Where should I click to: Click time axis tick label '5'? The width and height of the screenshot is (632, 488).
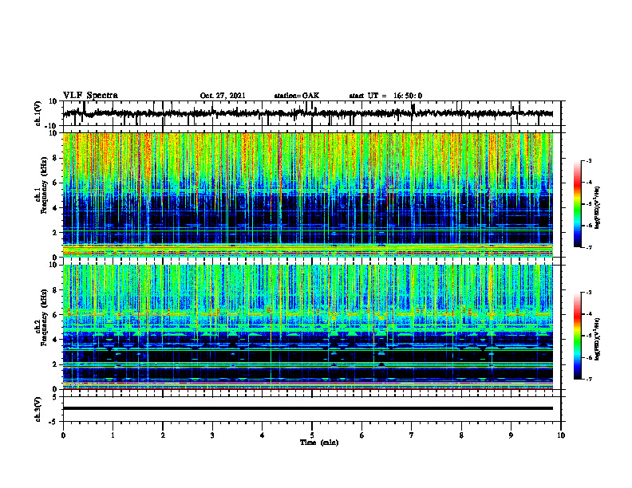(312, 435)
